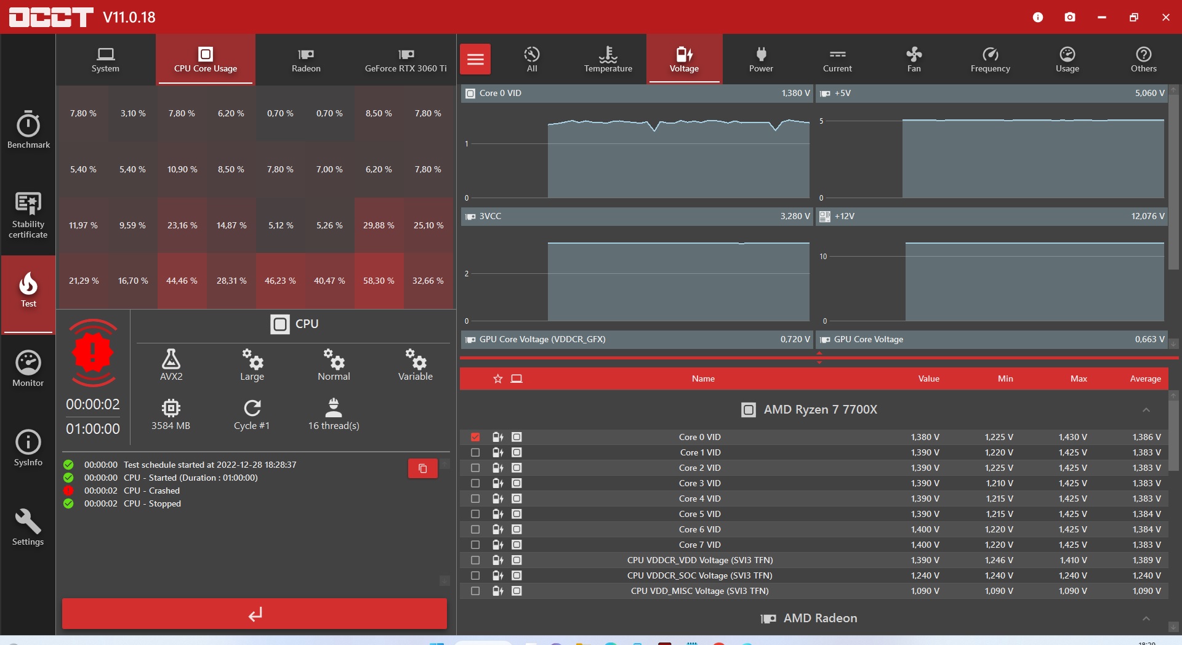Click the Cycle #1 refresh icon
The image size is (1182, 645).
[x=252, y=407]
